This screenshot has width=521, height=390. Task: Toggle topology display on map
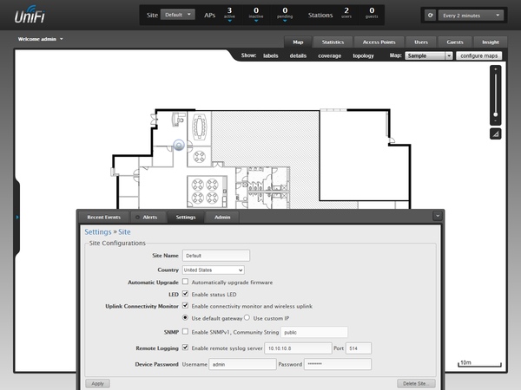363,55
